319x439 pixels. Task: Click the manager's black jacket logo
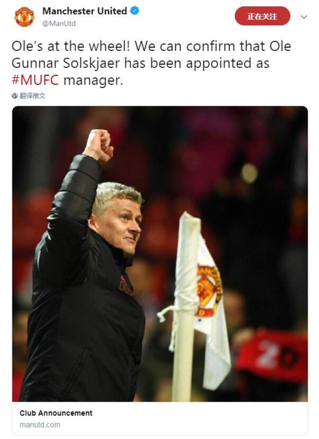click(126, 285)
